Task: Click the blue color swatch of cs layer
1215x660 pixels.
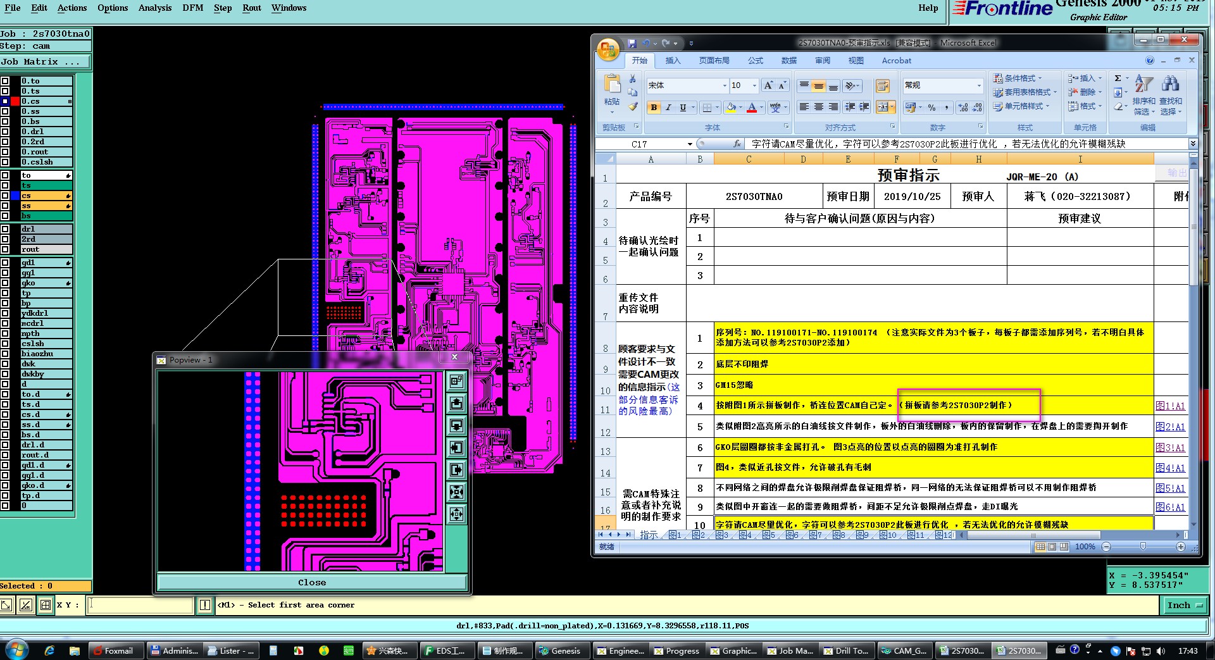Action: pyautogui.click(x=15, y=196)
